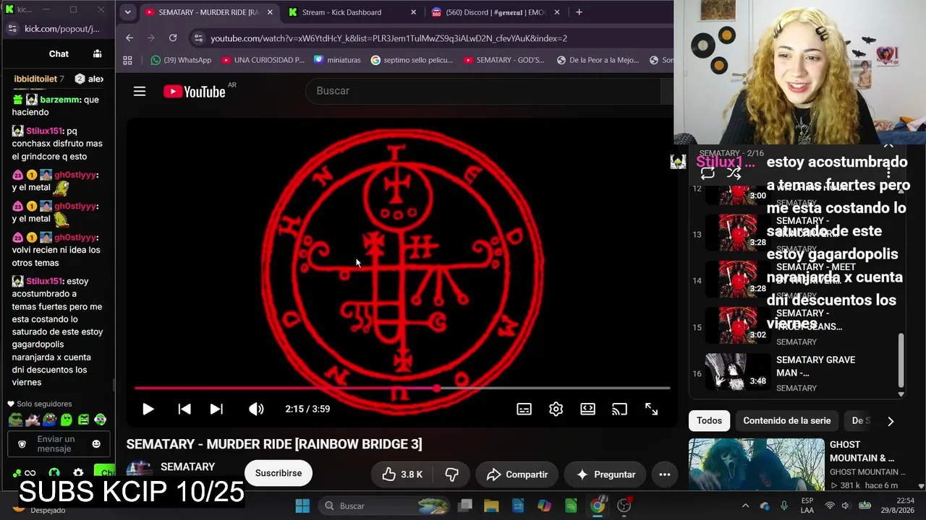Open the WhatsApp bookmark
The width and height of the screenshot is (926, 520).
click(x=181, y=60)
